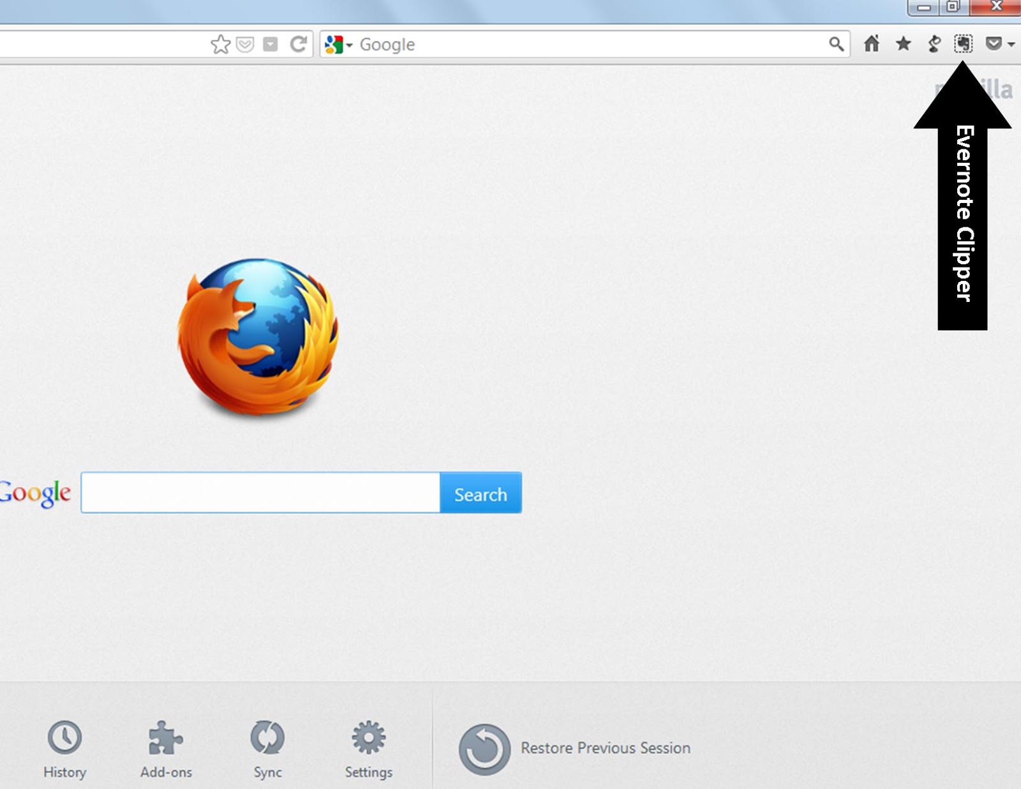This screenshot has width=1021, height=789.
Task: Click the Pocket button in the toolbar
Action: pyautogui.click(x=994, y=43)
